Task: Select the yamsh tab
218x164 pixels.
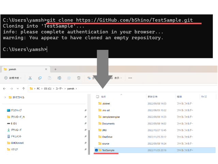Action: (x=26, y=69)
